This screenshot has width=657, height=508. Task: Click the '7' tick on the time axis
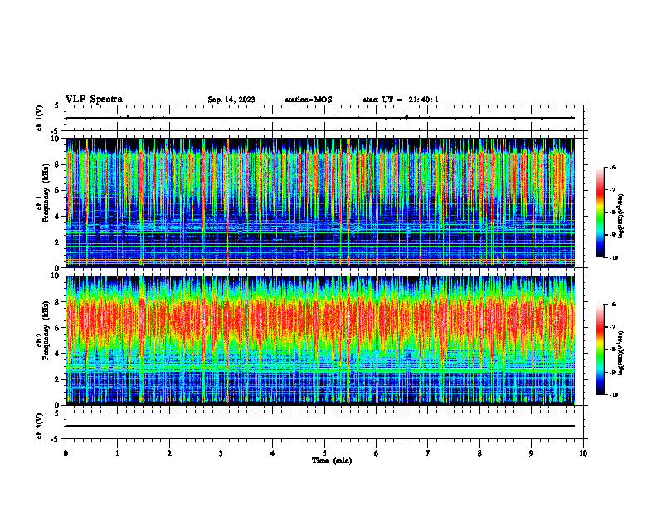pyautogui.click(x=428, y=453)
